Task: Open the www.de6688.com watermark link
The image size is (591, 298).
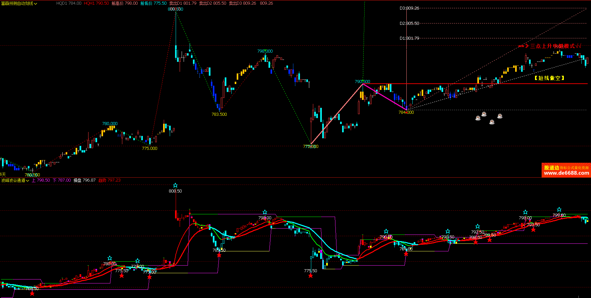Action: [x=566, y=173]
